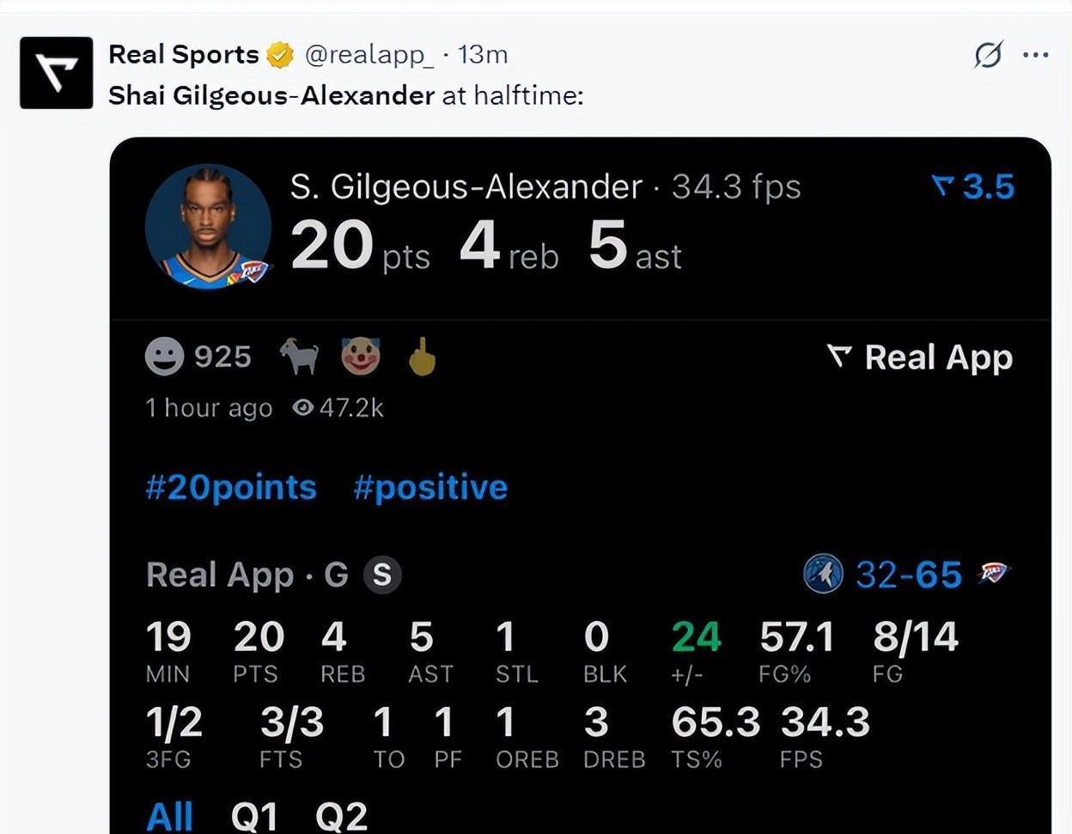Open the #positive hashtag
The height and width of the screenshot is (834, 1072).
coord(430,487)
